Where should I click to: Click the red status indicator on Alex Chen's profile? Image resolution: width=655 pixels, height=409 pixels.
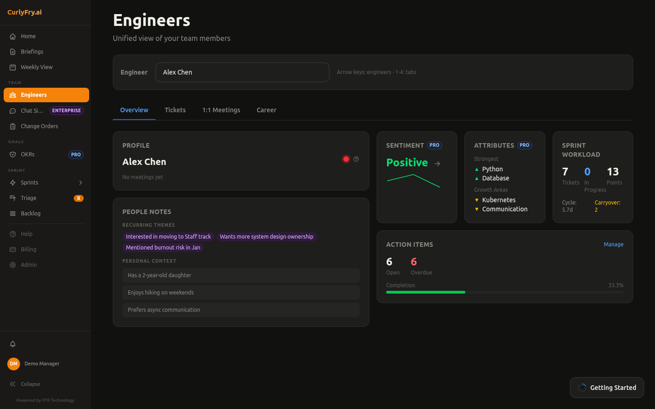(x=346, y=159)
